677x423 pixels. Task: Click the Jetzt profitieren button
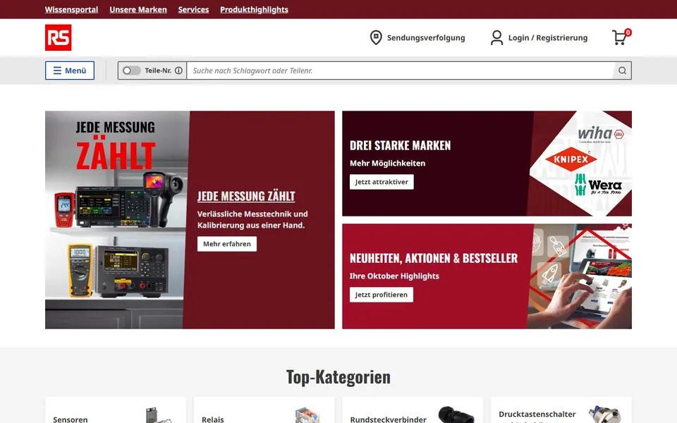click(382, 295)
